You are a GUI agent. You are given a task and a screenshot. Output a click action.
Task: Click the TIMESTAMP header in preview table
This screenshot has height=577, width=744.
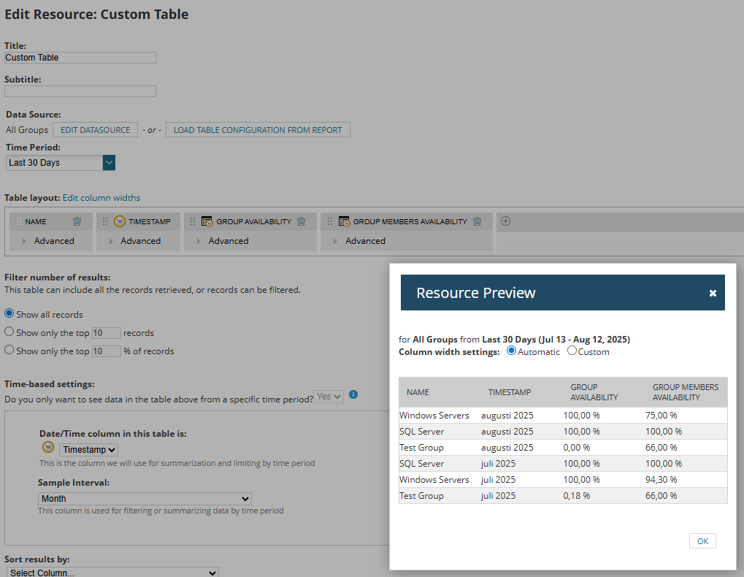click(x=510, y=392)
